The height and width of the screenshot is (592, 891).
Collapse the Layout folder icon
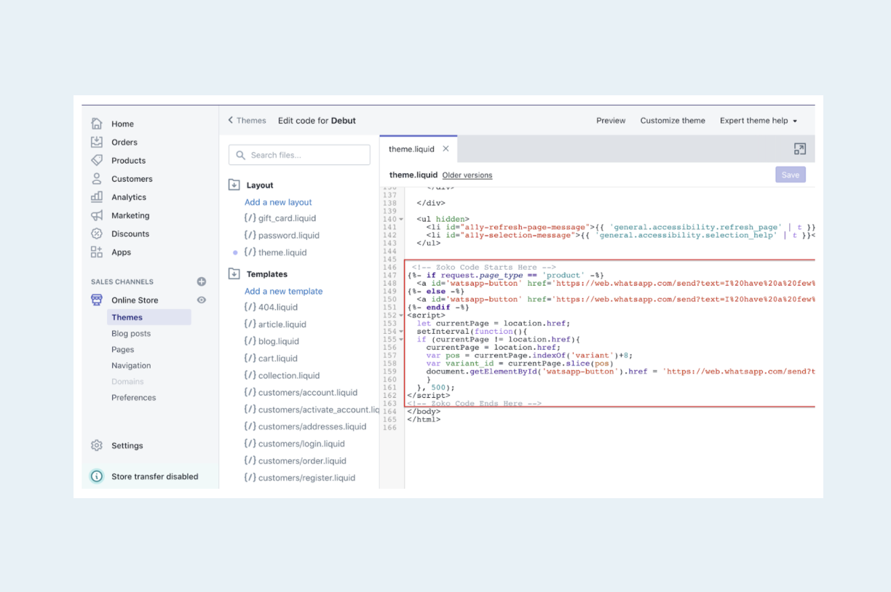[234, 185]
